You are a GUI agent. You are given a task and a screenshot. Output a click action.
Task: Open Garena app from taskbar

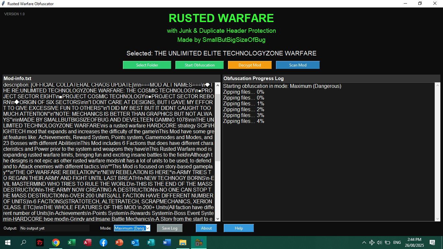click(x=40, y=243)
